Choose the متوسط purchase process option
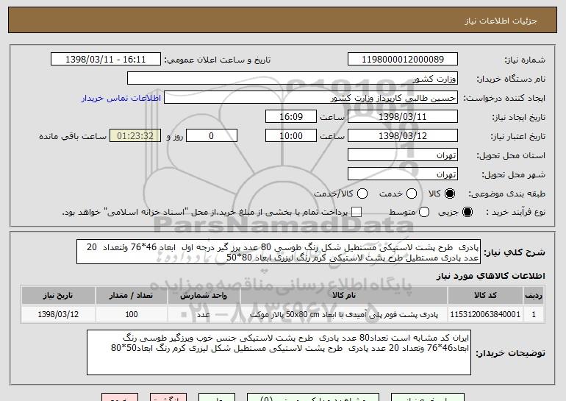Viewport: 566px width, 401px height. point(424,212)
